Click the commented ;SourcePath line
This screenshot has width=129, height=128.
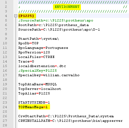click(56, 21)
